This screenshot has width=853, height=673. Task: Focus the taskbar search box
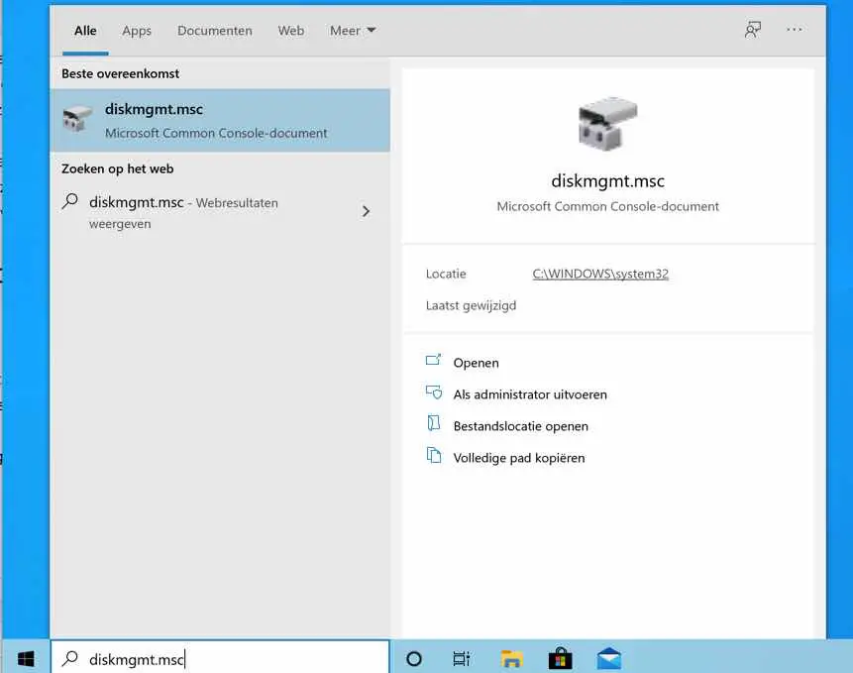tap(220, 659)
